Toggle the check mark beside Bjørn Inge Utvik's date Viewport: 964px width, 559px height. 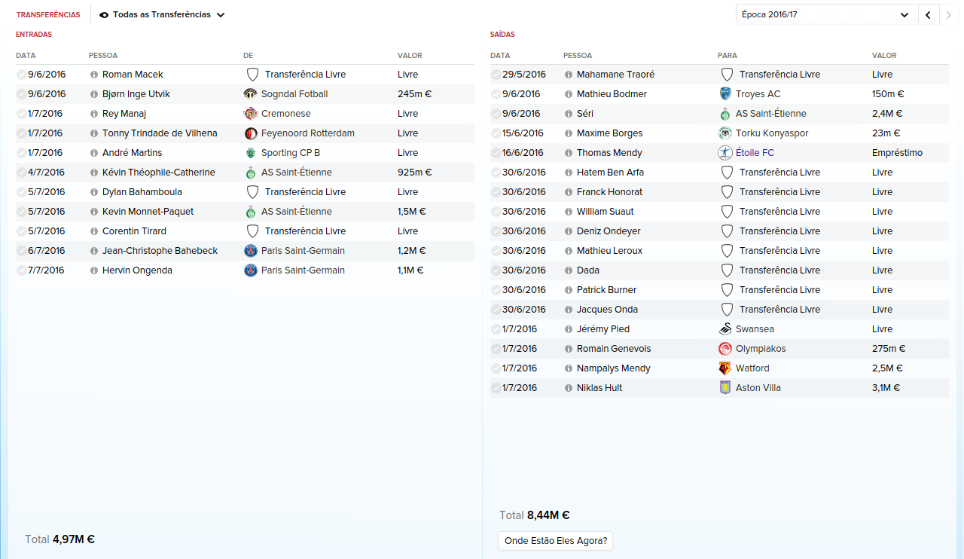pyautogui.click(x=21, y=94)
